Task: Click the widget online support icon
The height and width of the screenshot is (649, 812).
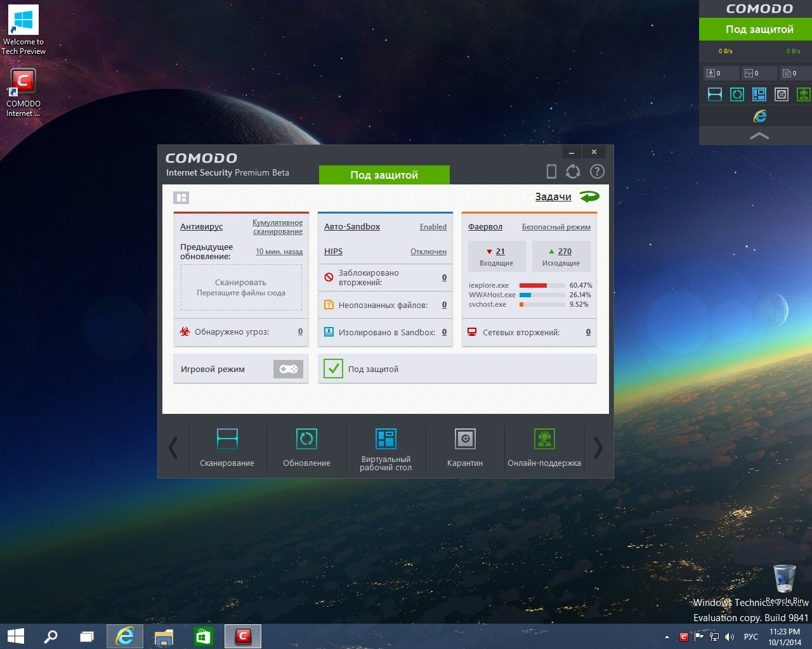Action: [804, 94]
